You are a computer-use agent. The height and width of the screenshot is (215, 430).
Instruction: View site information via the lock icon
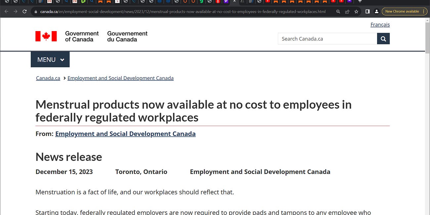[35, 11]
